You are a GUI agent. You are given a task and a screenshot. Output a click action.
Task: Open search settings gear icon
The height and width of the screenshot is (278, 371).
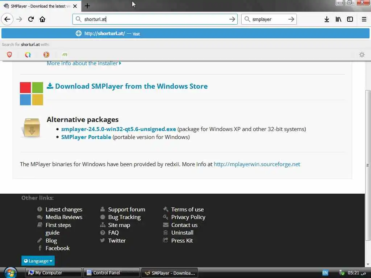(x=362, y=55)
